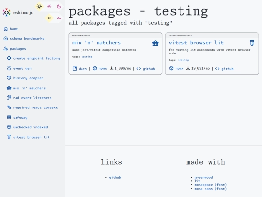Click the required react context plug icon

coord(9,107)
